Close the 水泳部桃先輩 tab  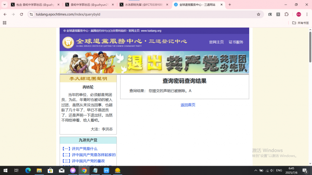(167, 5)
